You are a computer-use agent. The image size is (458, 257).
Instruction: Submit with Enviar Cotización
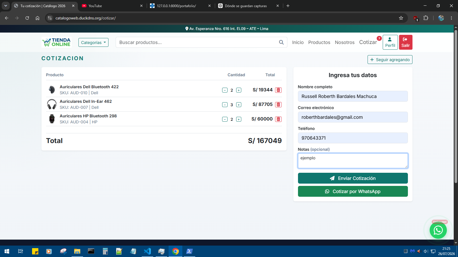(x=353, y=178)
